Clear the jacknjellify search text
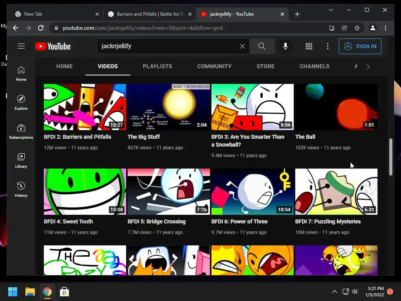401x301 pixels. coord(242,46)
